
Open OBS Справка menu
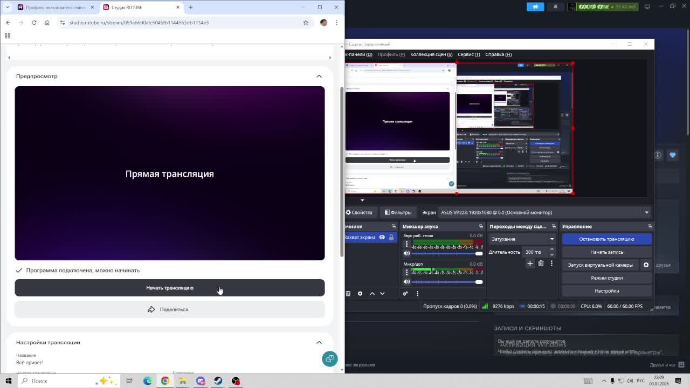tap(498, 54)
